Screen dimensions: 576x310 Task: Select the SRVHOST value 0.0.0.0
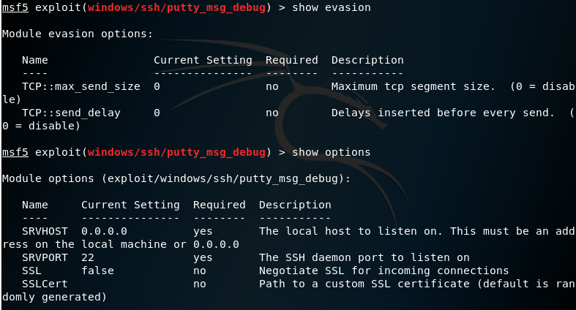point(105,232)
